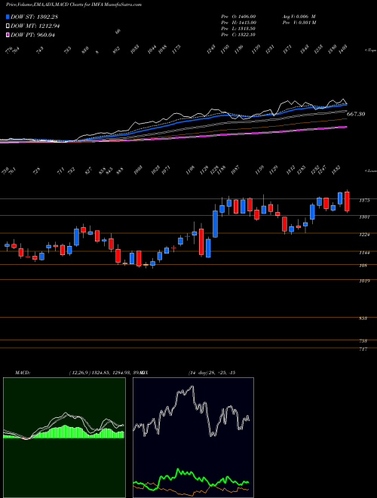Click the 'Avg V: 0.006 M' volume text
The height and width of the screenshot is (498, 377).
299,17
